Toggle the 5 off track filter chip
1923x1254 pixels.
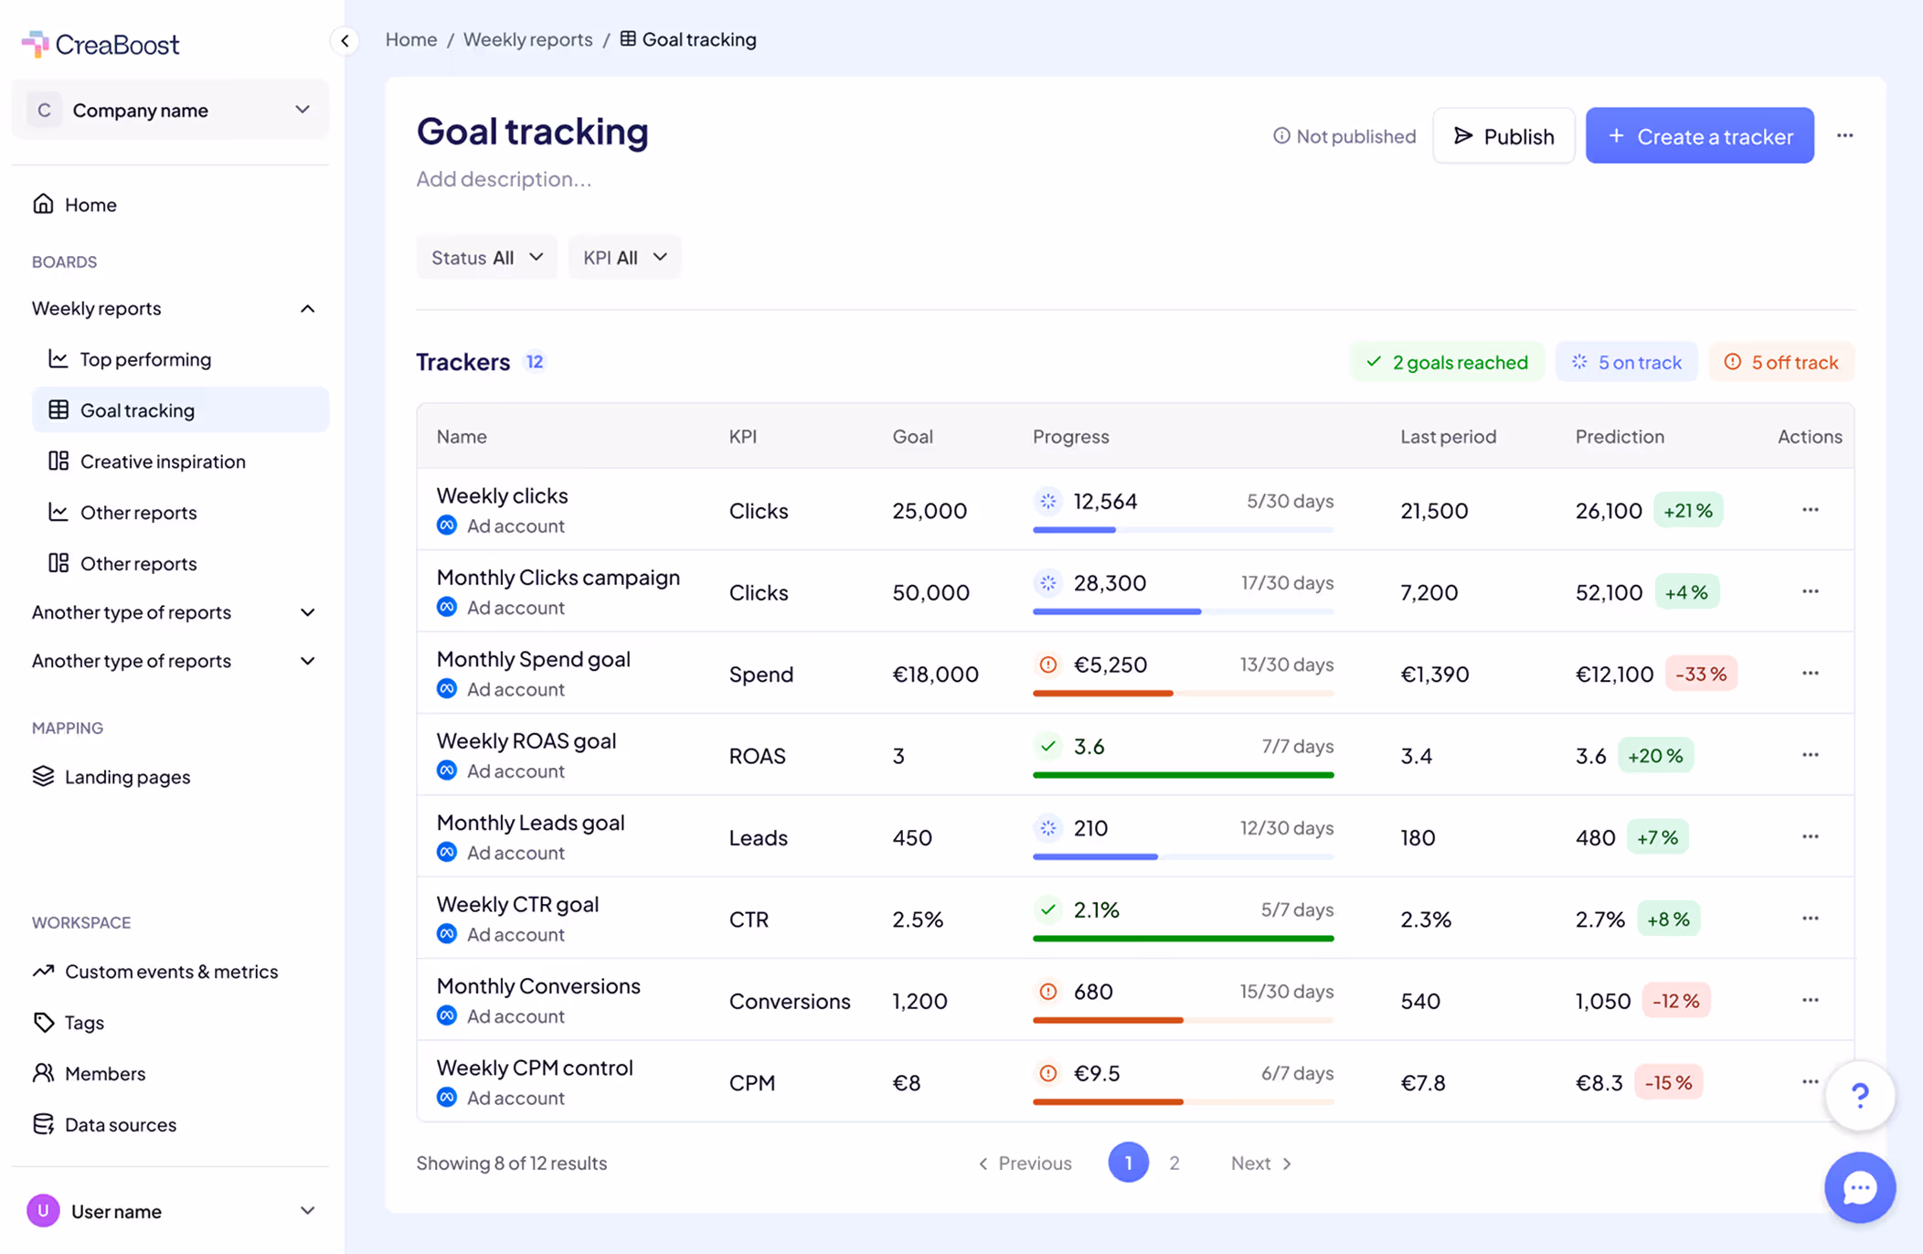(1781, 362)
